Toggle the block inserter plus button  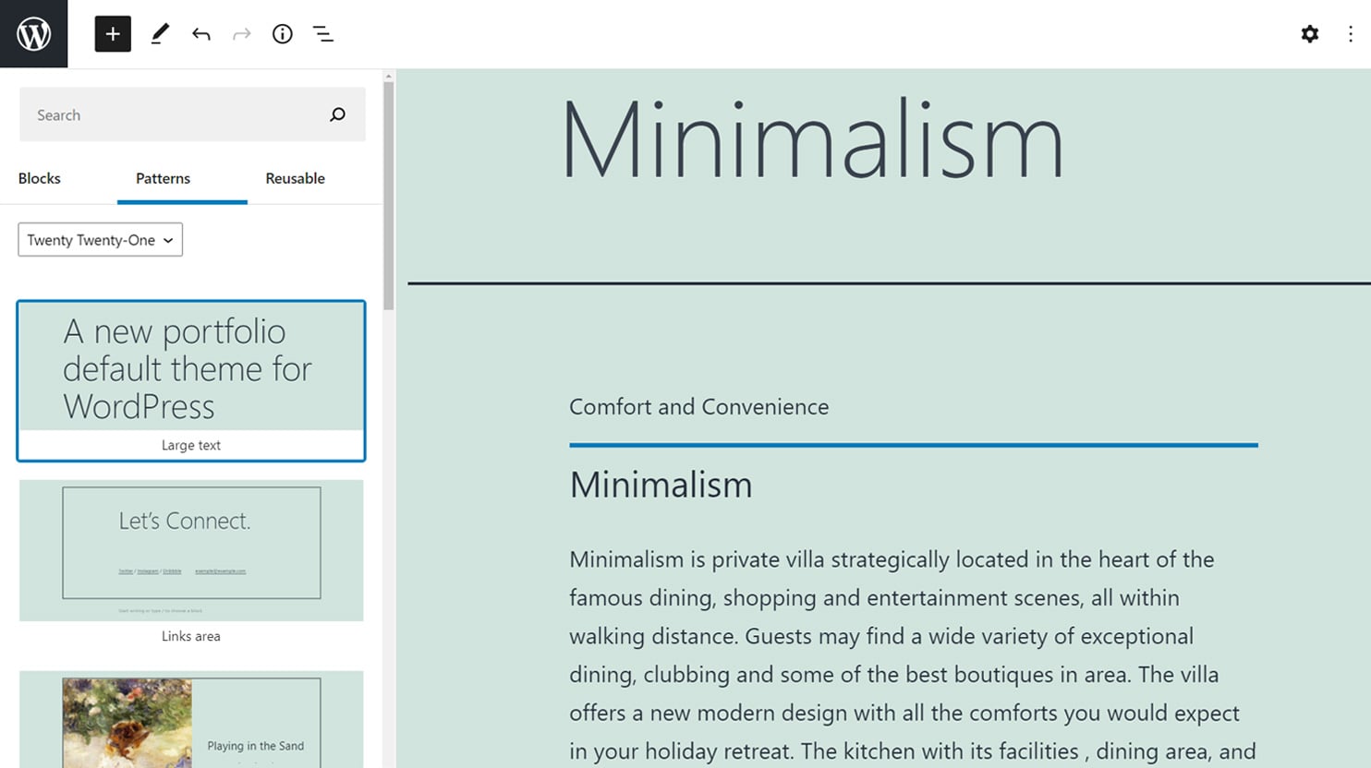113,34
